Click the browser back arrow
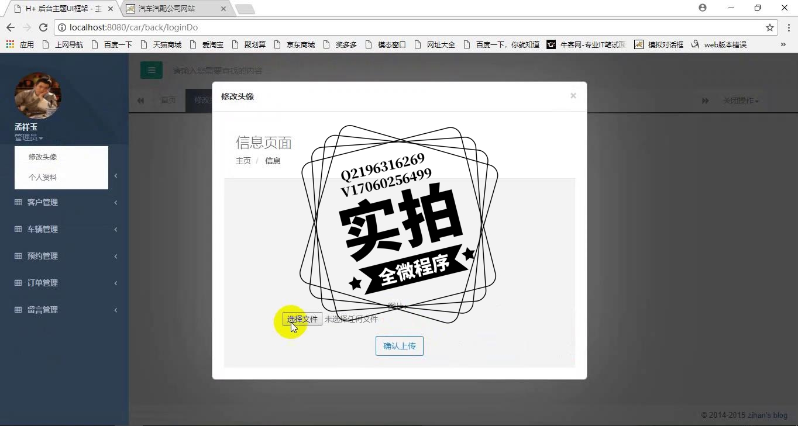798x426 pixels. [10, 27]
